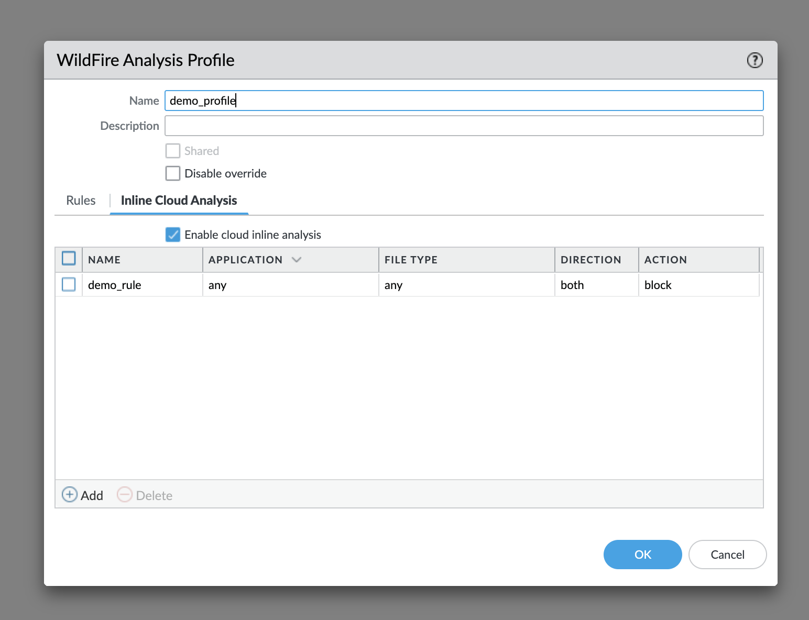Image resolution: width=809 pixels, height=620 pixels.
Task: Click into the Description text field
Action: pyautogui.click(x=464, y=126)
